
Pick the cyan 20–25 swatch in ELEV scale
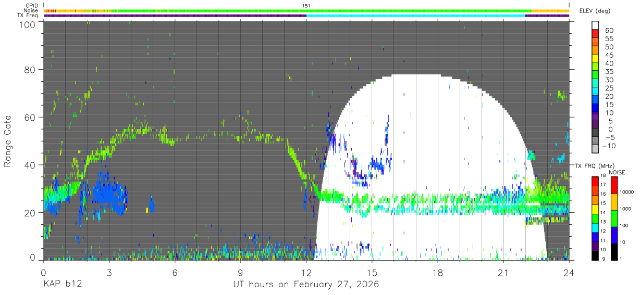595,92
